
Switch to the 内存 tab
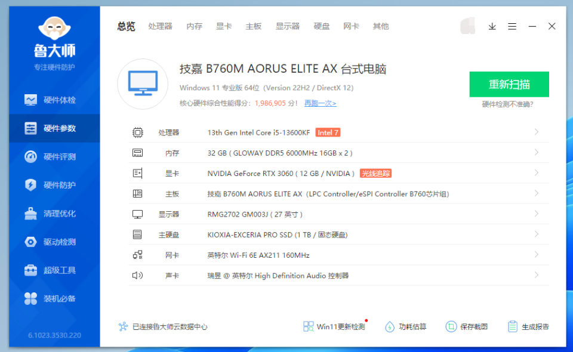pos(194,26)
